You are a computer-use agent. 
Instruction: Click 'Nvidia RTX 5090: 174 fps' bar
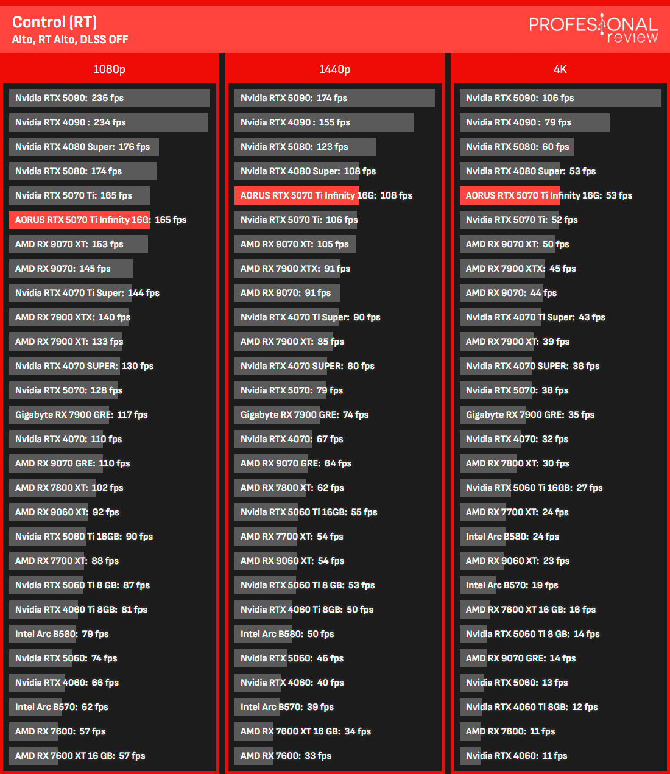pos(335,98)
